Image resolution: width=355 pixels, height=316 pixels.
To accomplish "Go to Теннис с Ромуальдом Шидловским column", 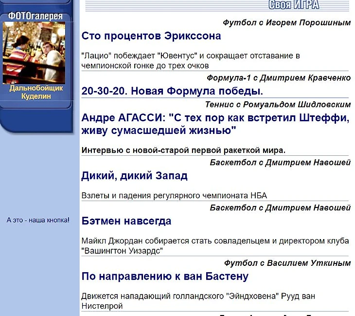I will click(278, 104).
